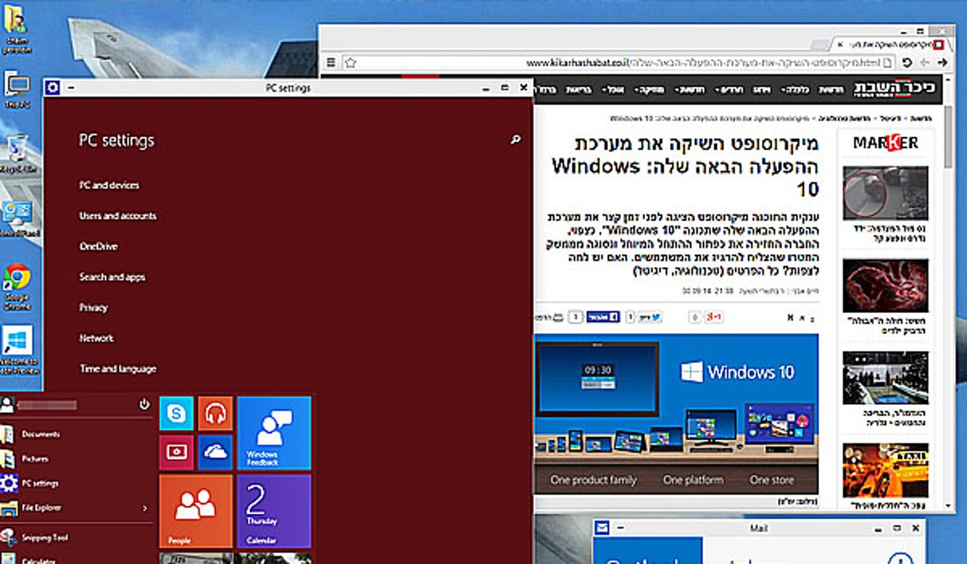Bookmark page with Chrome star icon
The height and width of the screenshot is (564, 967).
(350, 63)
